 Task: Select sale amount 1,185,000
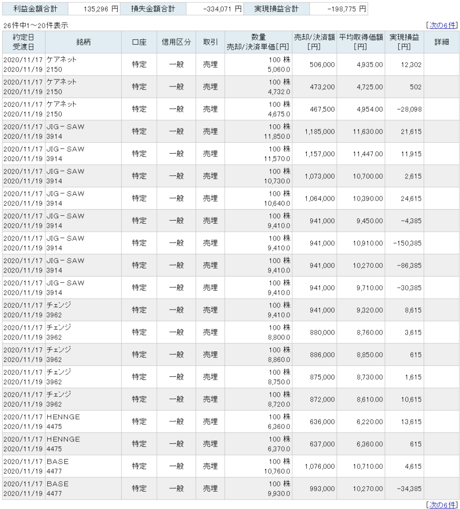pyautogui.click(x=320, y=131)
